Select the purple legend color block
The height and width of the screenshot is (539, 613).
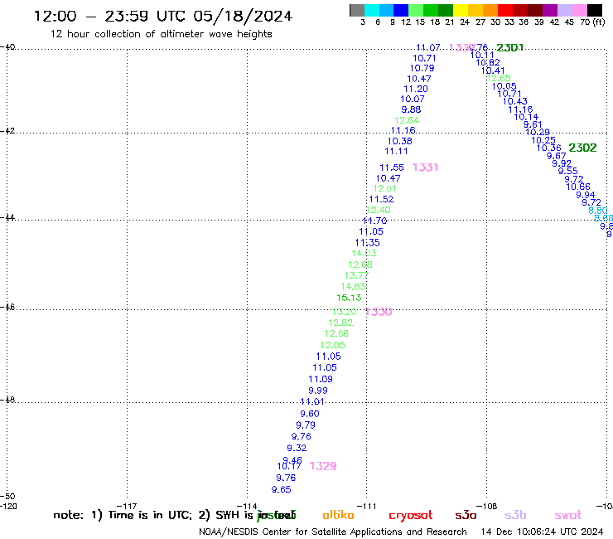[550, 10]
